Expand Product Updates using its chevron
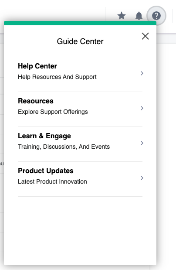Viewport: 176px width, 270px height. click(x=142, y=178)
